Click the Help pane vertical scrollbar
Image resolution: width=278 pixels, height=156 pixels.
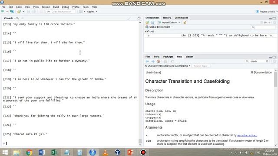click(275, 79)
